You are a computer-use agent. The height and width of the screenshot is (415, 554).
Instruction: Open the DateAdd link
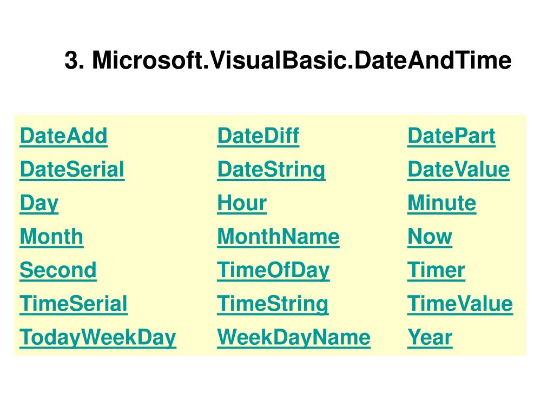coord(64,136)
